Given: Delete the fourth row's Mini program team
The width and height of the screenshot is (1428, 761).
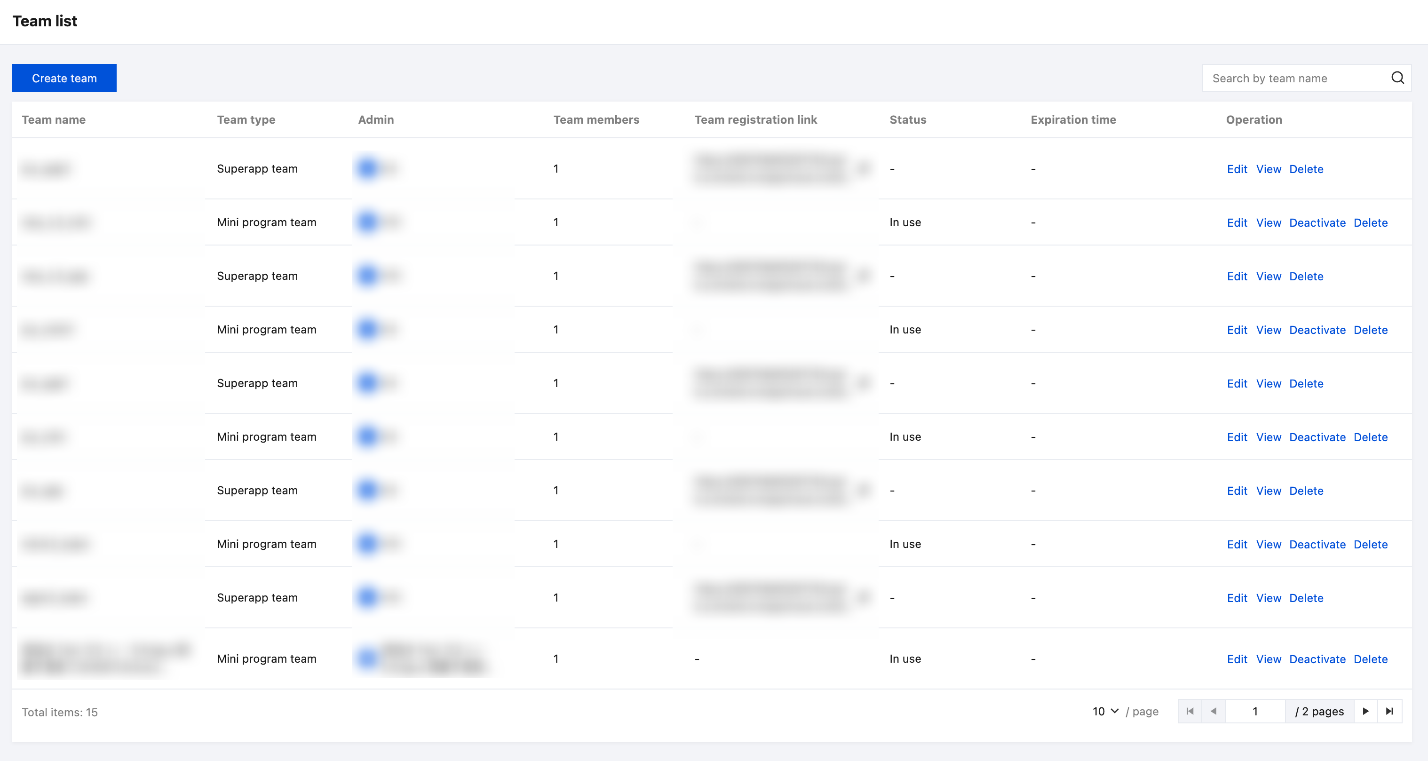Looking at the screenshot, I should coord(1370,330).
